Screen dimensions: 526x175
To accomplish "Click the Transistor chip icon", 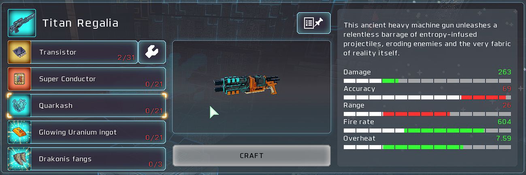I will point(19,52).
